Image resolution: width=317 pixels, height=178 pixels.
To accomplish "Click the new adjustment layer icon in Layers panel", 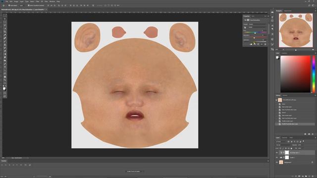I will tap(303, 176).
